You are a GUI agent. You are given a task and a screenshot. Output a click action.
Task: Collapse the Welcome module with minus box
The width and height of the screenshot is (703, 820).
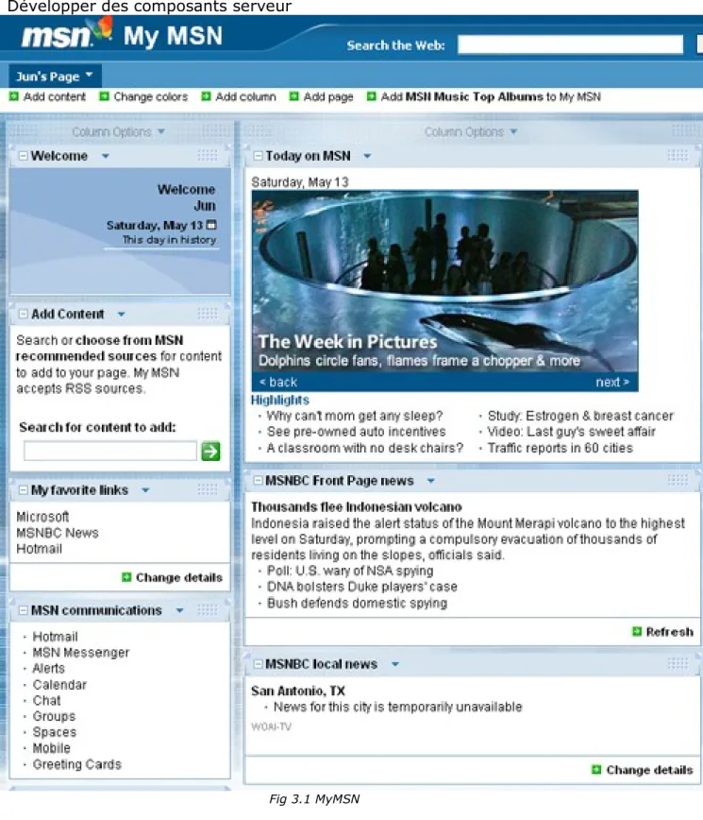click(x=23, y=155)
